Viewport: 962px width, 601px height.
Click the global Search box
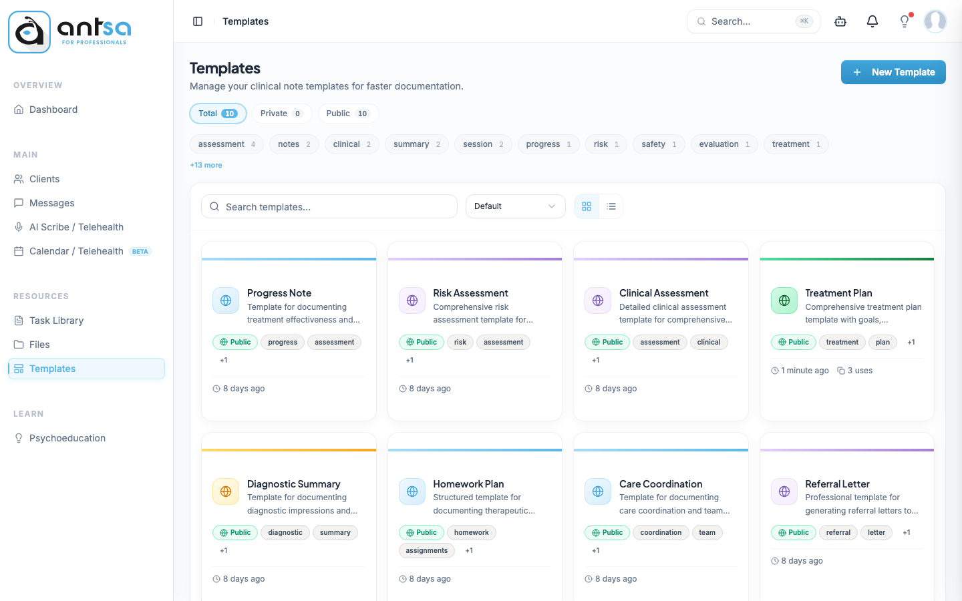(754, 21)
